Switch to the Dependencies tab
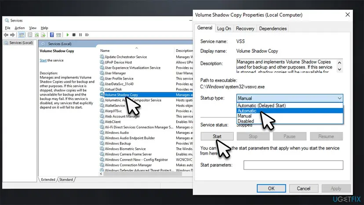The width and height of the screenshot is (364, 205). [x=273, y=29]
